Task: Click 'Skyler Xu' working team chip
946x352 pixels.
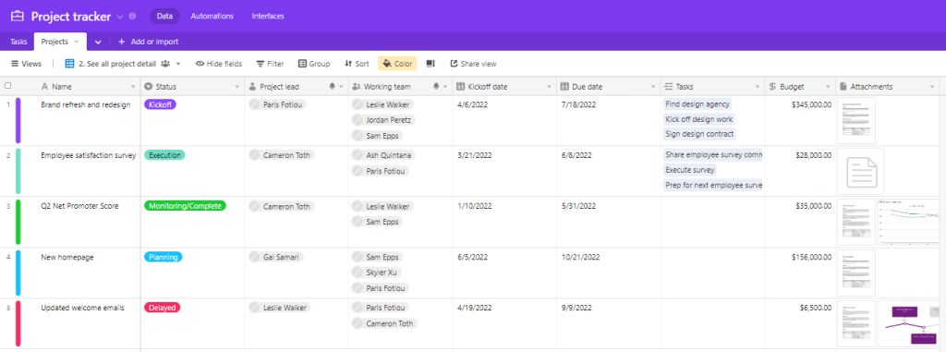Action: [377, 273]
